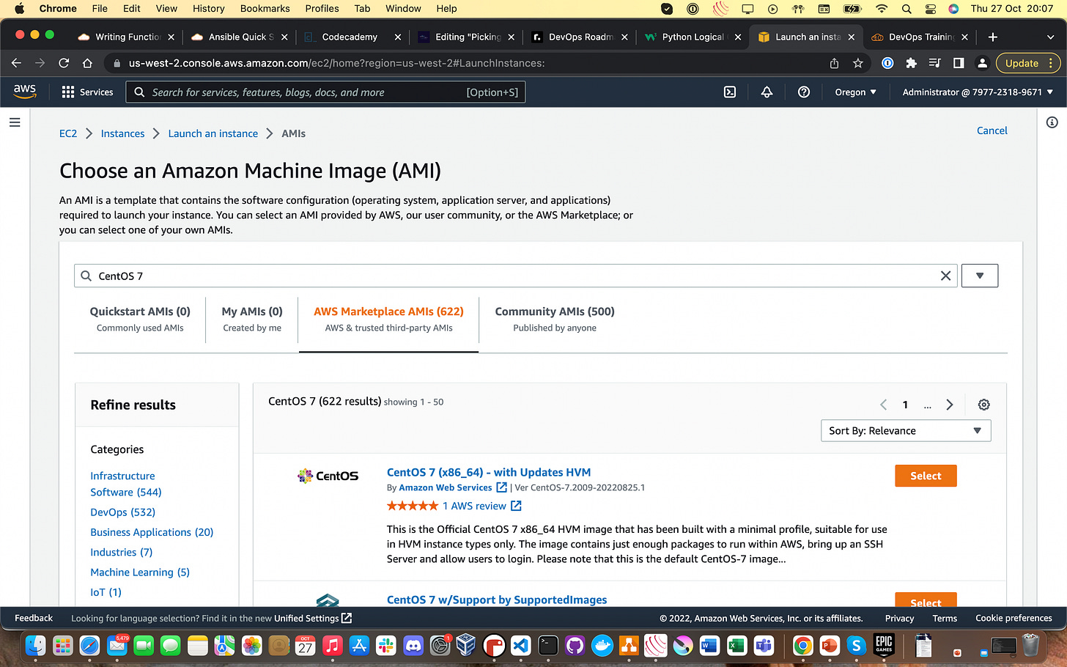Open the Chrome extensions puzzle icon
Screen dimensions: 1067x667
(911, 63)
